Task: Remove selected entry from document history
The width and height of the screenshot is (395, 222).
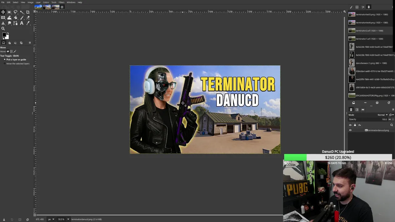Action: pos(365,103)
